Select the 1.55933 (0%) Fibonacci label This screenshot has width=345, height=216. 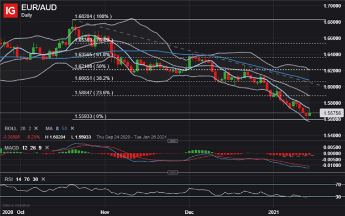(91, 116)
